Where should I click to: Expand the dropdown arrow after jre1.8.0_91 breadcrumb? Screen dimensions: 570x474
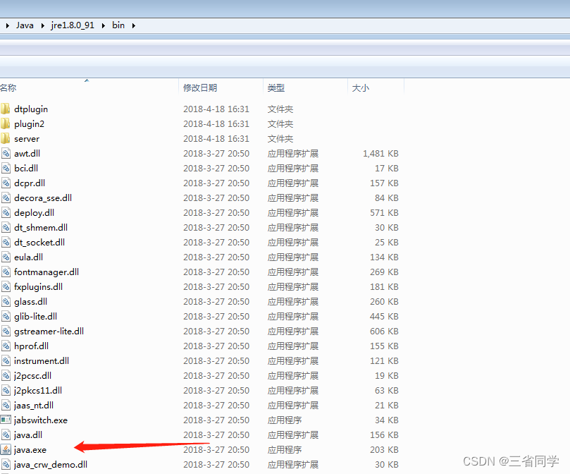coord(104,25)
